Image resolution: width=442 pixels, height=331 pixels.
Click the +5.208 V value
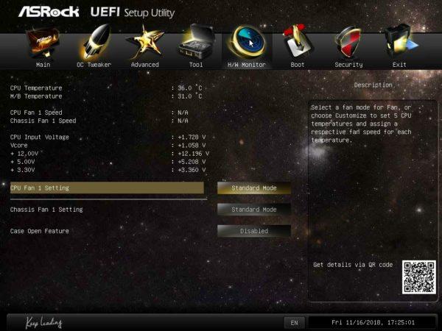(x=192, y=162)
